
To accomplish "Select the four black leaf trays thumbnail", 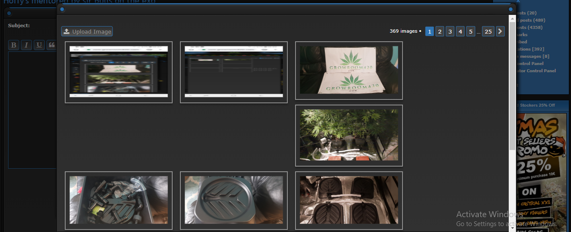I will [349, 200].
